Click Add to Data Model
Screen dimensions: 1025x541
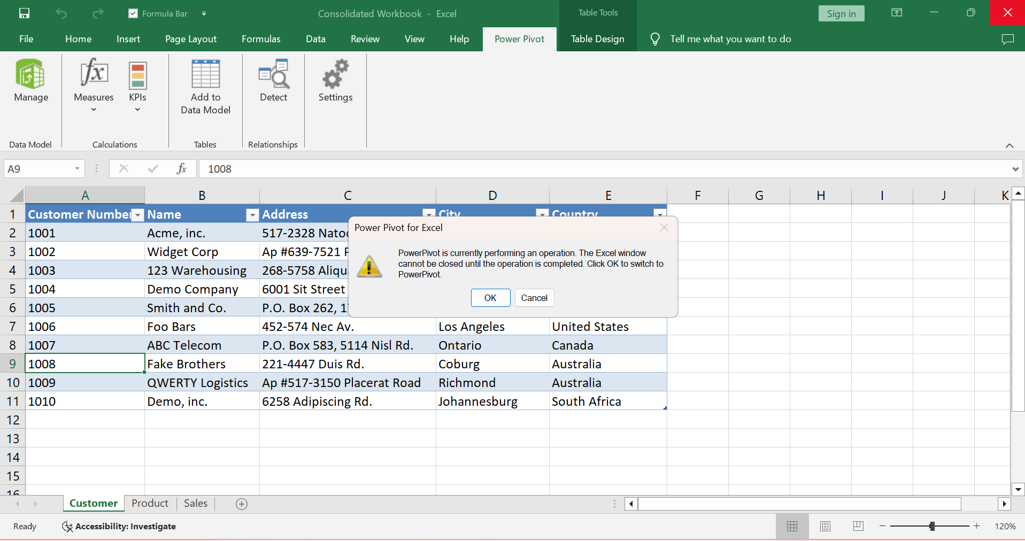(x=205, y=87)
